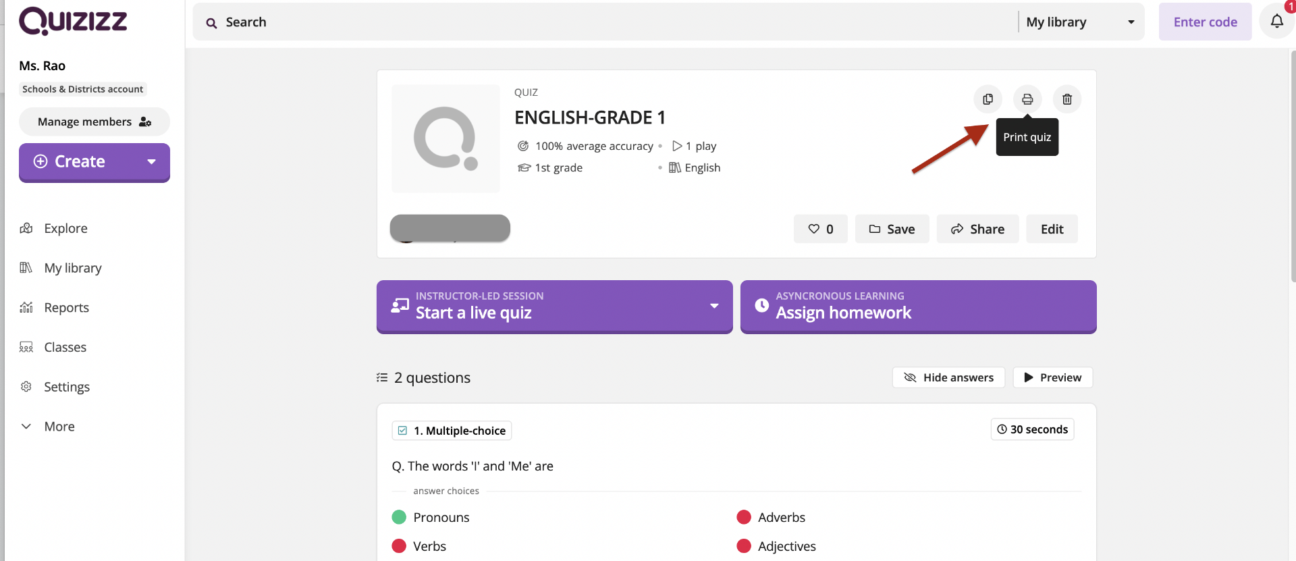This screenshot has height=561, width=1296.
Task: Open the notifications bell
Action: click(1276, 22)
